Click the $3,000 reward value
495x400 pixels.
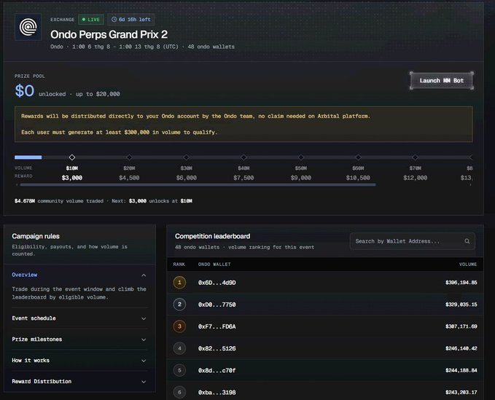72,178
